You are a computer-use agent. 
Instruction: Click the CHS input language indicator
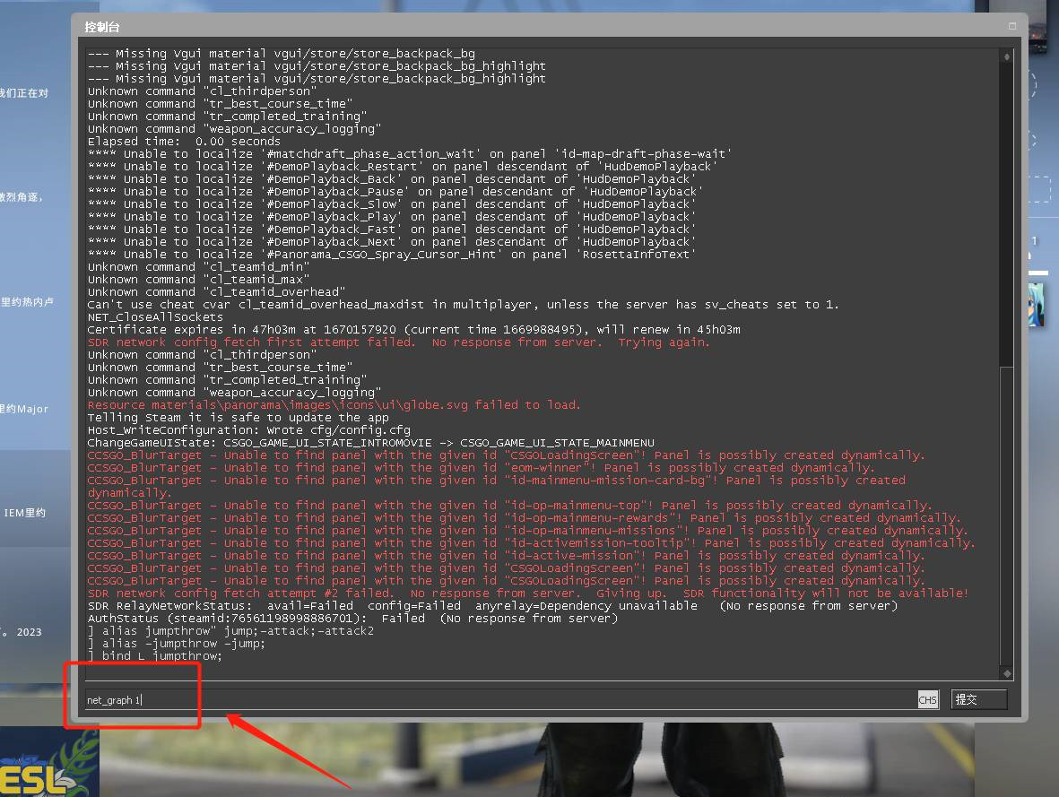point(927,700)
